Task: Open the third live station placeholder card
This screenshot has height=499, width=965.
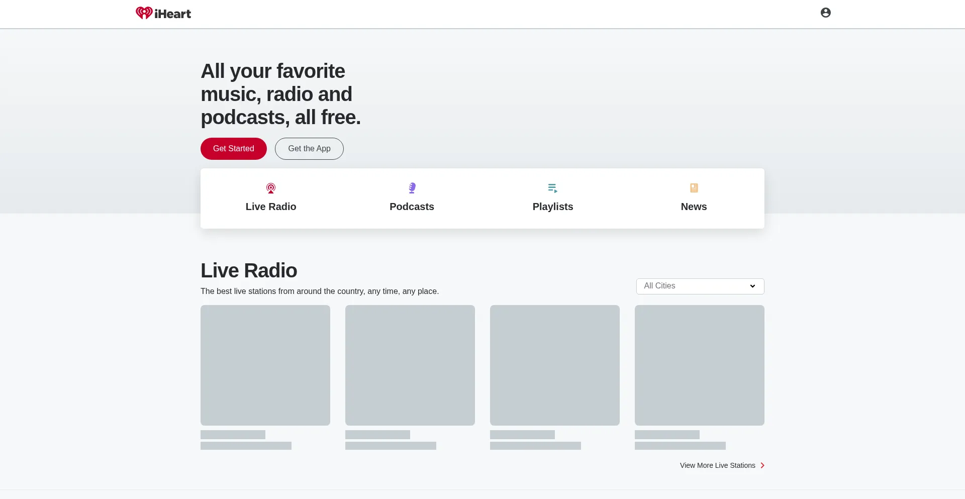Action: [555, 365]
